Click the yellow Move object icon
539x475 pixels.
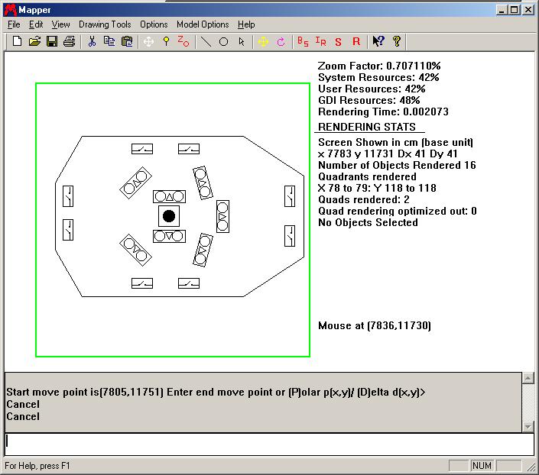click(x=263, y=41)
